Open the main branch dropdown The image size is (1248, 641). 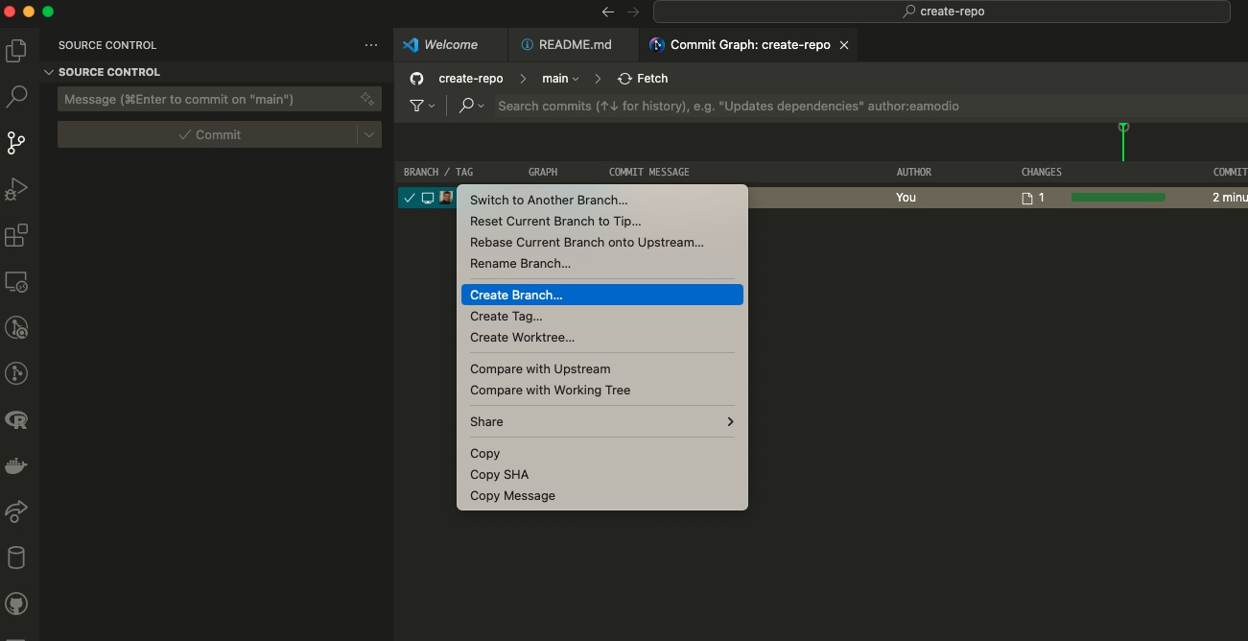coord(561,79)
